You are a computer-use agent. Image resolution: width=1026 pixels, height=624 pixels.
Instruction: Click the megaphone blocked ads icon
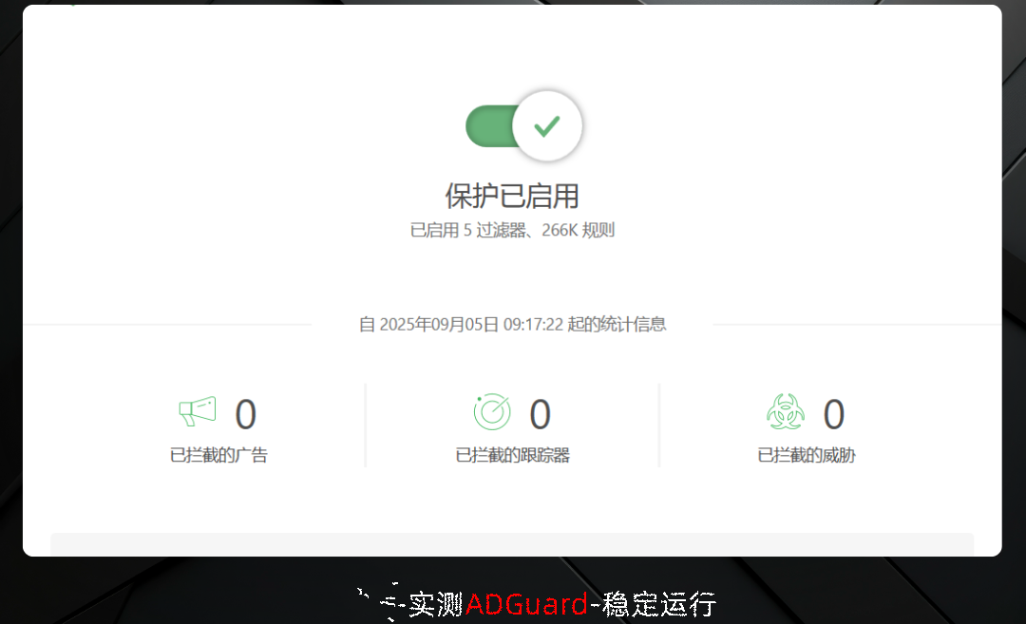coord(197,411)
